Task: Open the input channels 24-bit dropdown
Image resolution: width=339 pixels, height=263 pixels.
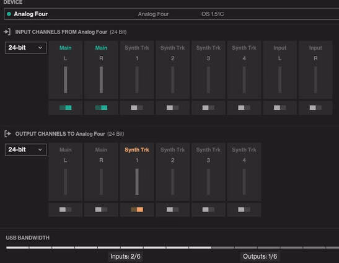Action: (x=26, y=48)
